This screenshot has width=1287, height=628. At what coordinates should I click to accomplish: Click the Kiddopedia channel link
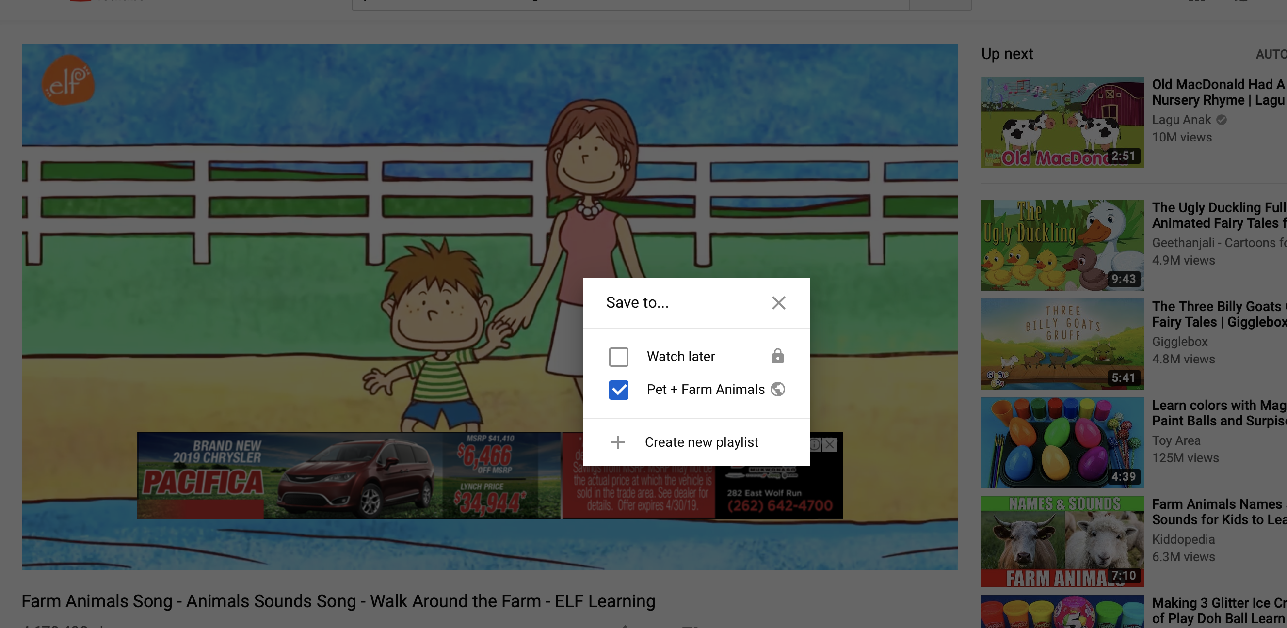point(1183,539)
